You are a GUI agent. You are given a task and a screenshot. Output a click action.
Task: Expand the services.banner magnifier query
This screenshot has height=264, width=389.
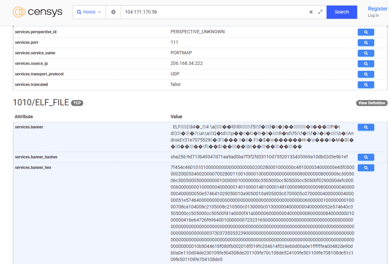coord(365,127)
